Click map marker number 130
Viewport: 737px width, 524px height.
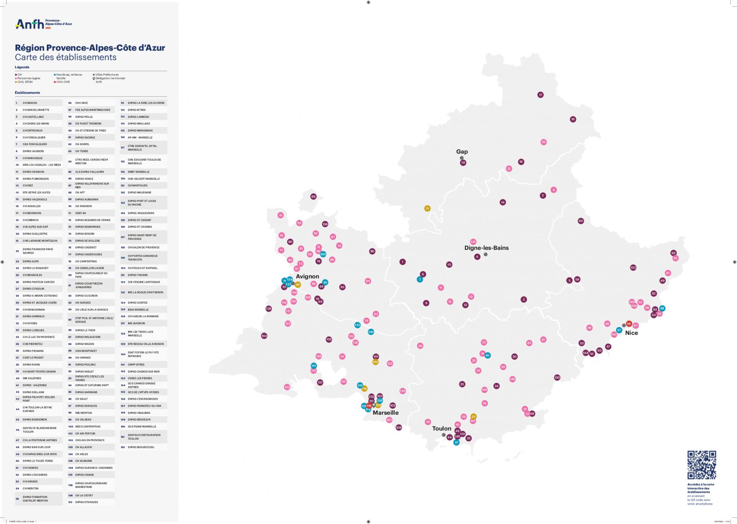point(557,377)
